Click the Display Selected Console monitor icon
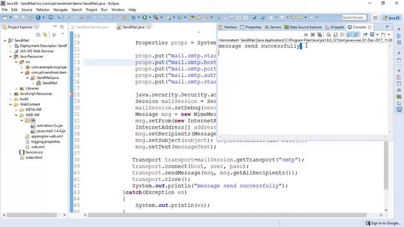 point(372,35)
